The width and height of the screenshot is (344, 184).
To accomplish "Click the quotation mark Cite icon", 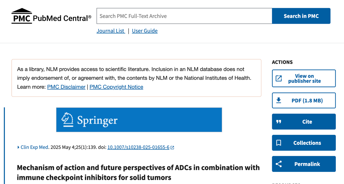I will [279, 122].
